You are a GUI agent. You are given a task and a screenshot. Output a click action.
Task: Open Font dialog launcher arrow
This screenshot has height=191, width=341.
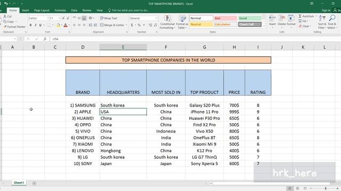coord(69,32)
